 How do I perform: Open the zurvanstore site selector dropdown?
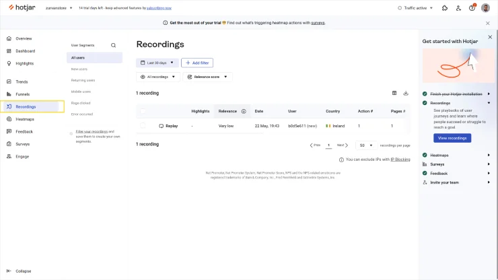(x=59, y=8)
